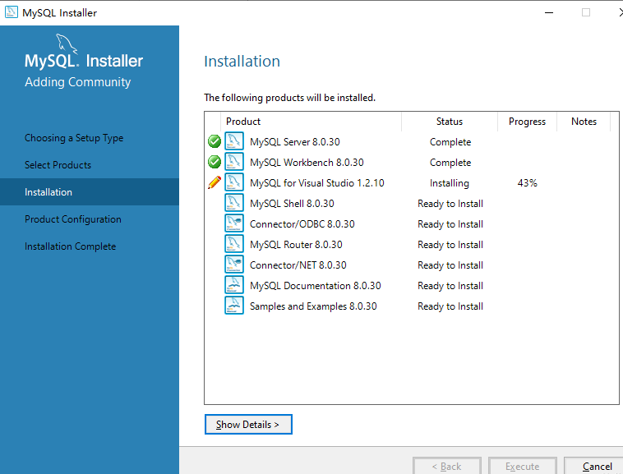The width and height of the screenshot is (623, 474).
Task: Open the Choosing a Setup Type step
Action: (x=74, y=138)
